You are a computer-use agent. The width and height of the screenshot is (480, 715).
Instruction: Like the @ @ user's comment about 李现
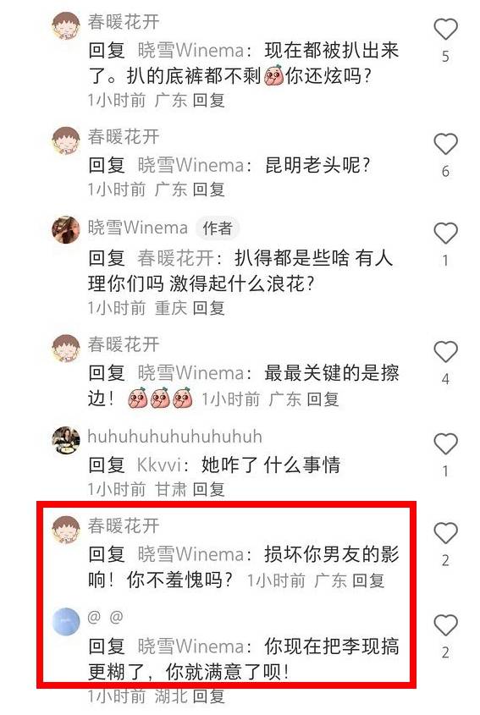[x=445, y=625]
